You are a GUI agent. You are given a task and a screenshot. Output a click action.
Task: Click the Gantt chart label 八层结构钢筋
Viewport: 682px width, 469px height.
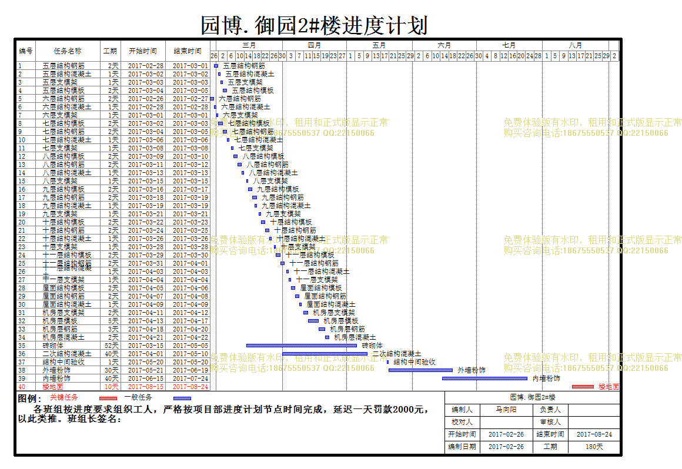tap(267, 165)
